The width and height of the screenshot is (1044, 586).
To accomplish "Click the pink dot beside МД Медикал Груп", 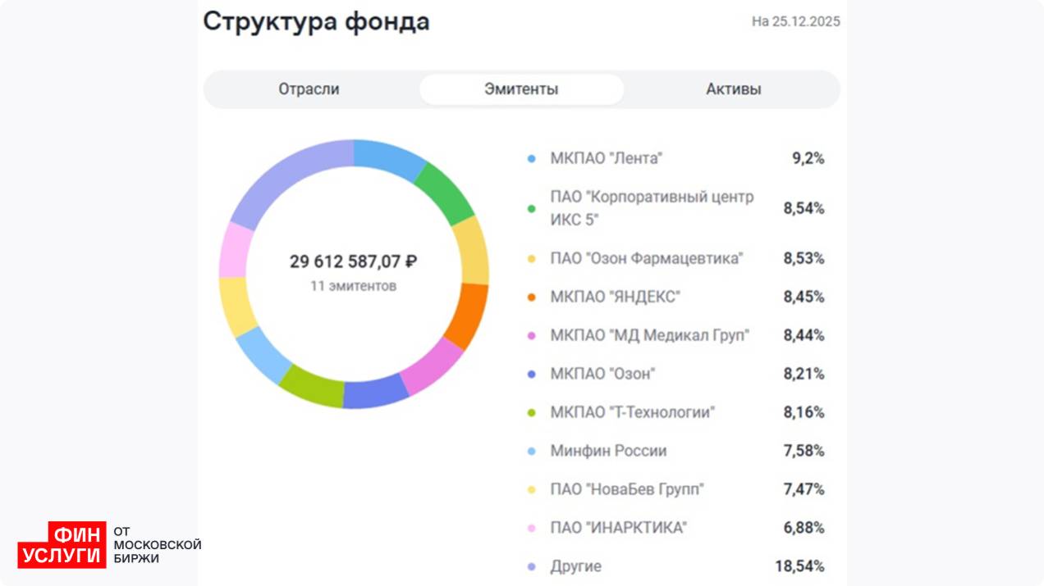I will tap(531, 335).
